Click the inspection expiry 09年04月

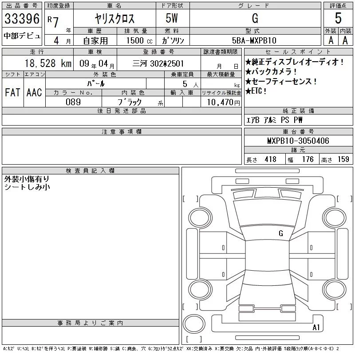point(97,63)
